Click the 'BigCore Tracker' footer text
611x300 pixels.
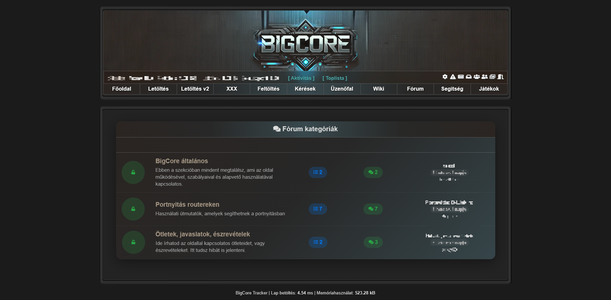click(x=252, y=293)
